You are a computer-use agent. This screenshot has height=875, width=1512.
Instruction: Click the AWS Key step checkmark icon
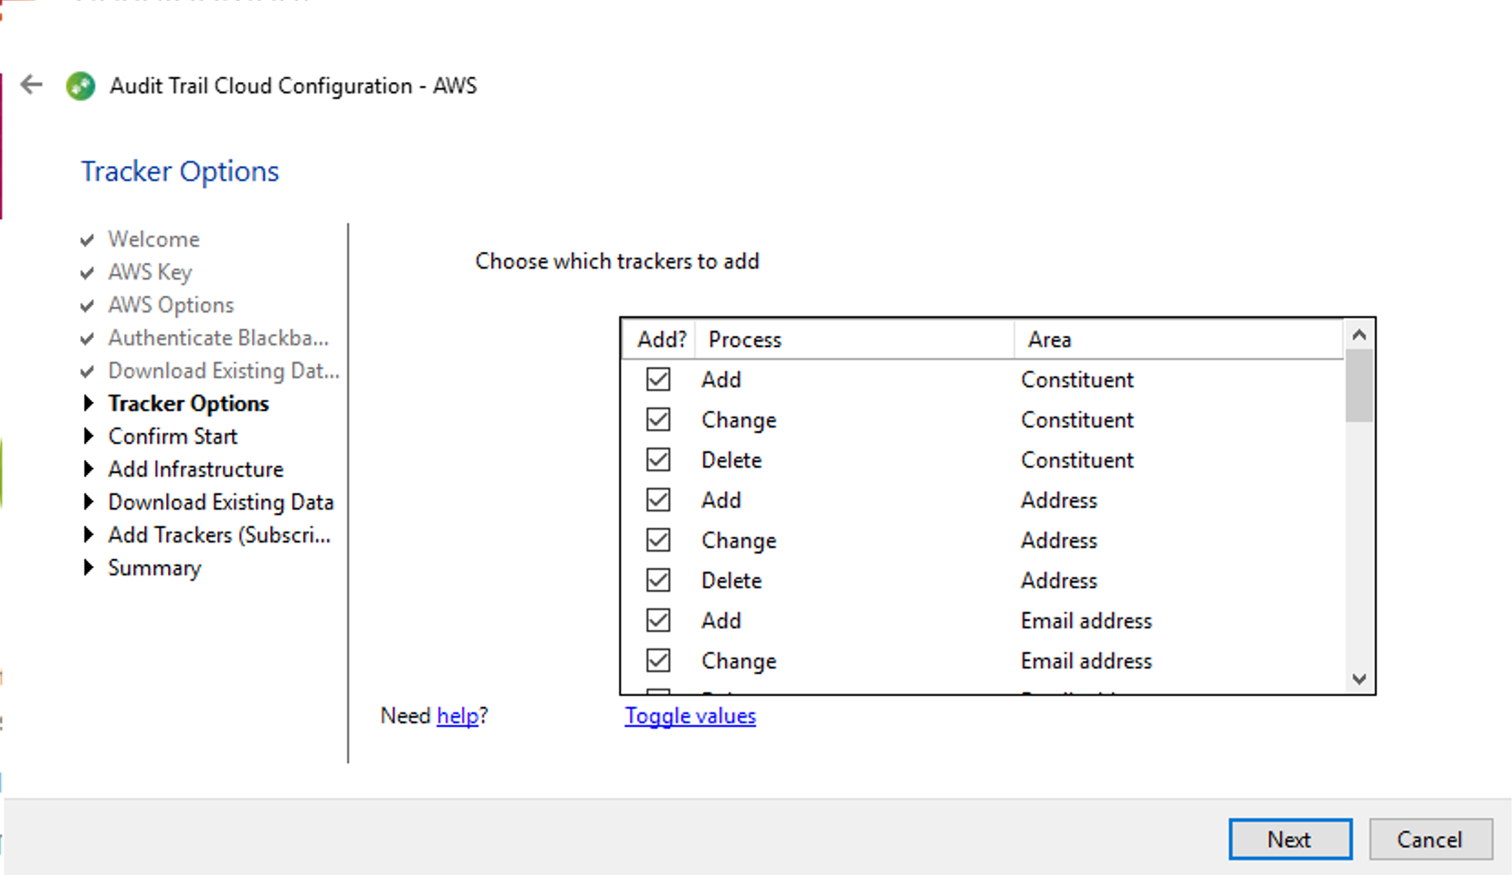(x=88, y=273)
